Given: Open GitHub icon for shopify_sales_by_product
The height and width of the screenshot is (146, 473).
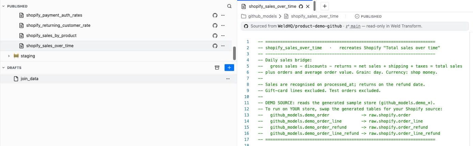Looking at the screenshot, I should click(215, 36).
